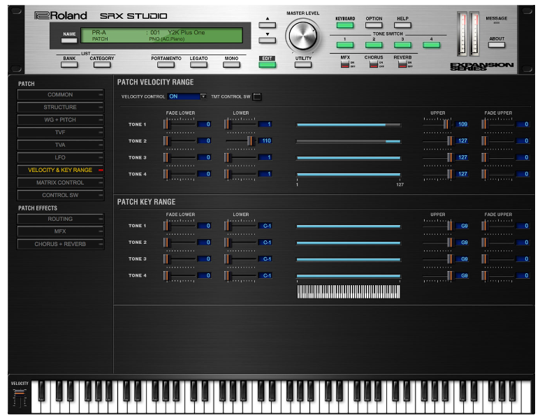Viewport: 540px width, 420px height.
Task: Open the COMMON patch page
Action: [x=60, y=95]
